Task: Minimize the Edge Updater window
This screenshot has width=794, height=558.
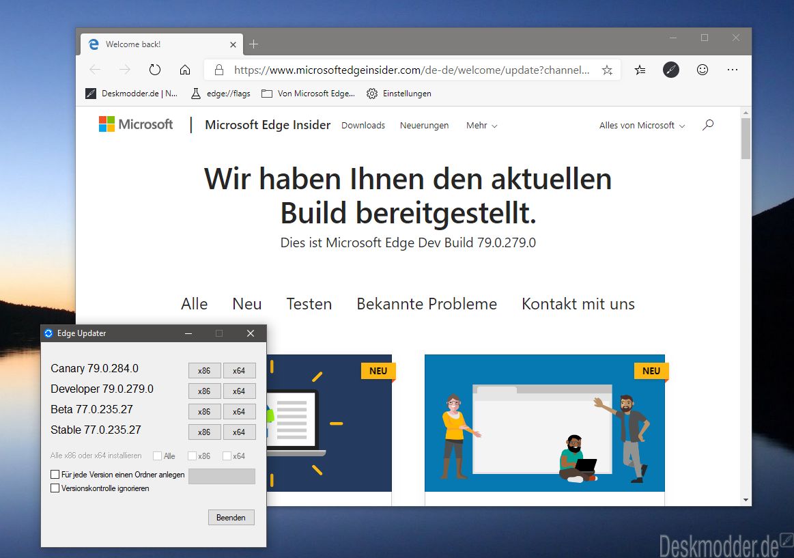Action: (x=188, y=333)
